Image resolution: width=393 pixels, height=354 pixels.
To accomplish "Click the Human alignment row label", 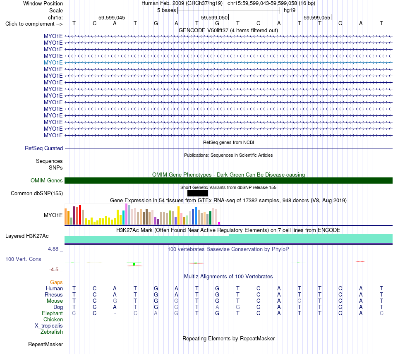I will [x=54, y=289].
